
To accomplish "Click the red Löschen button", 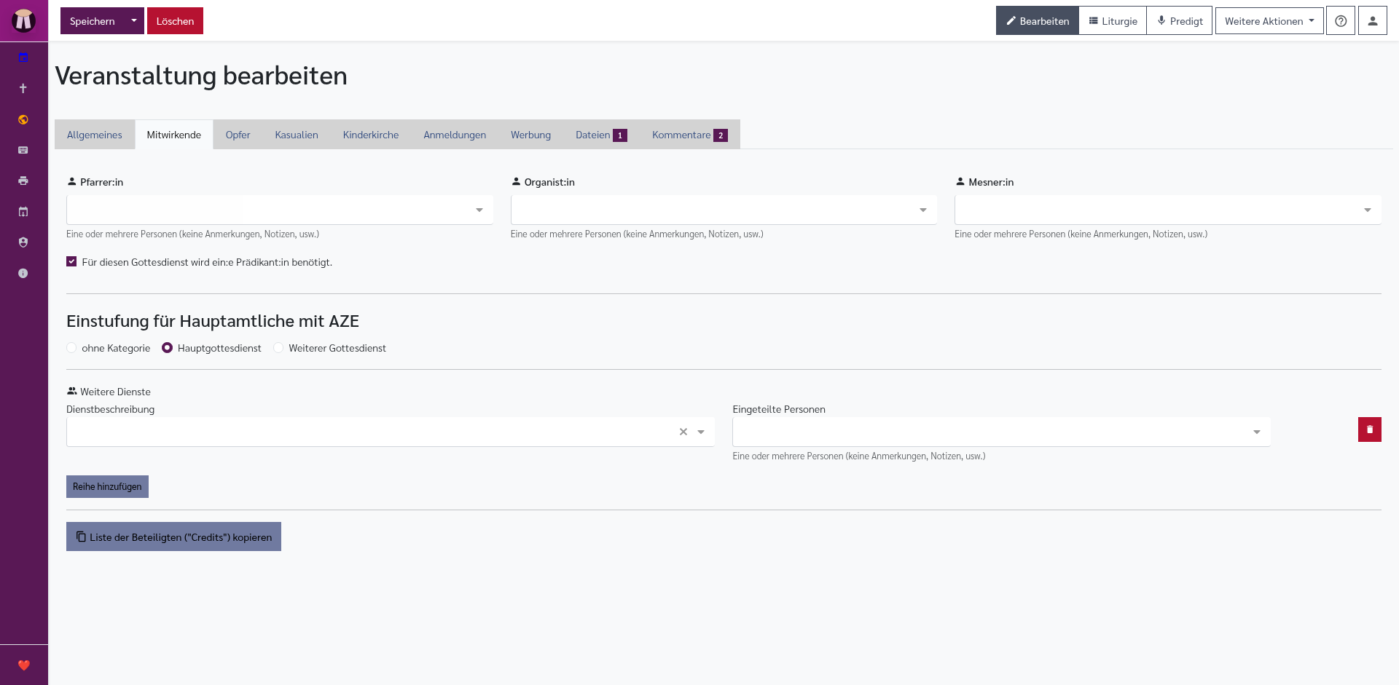I will coord(175,20).
